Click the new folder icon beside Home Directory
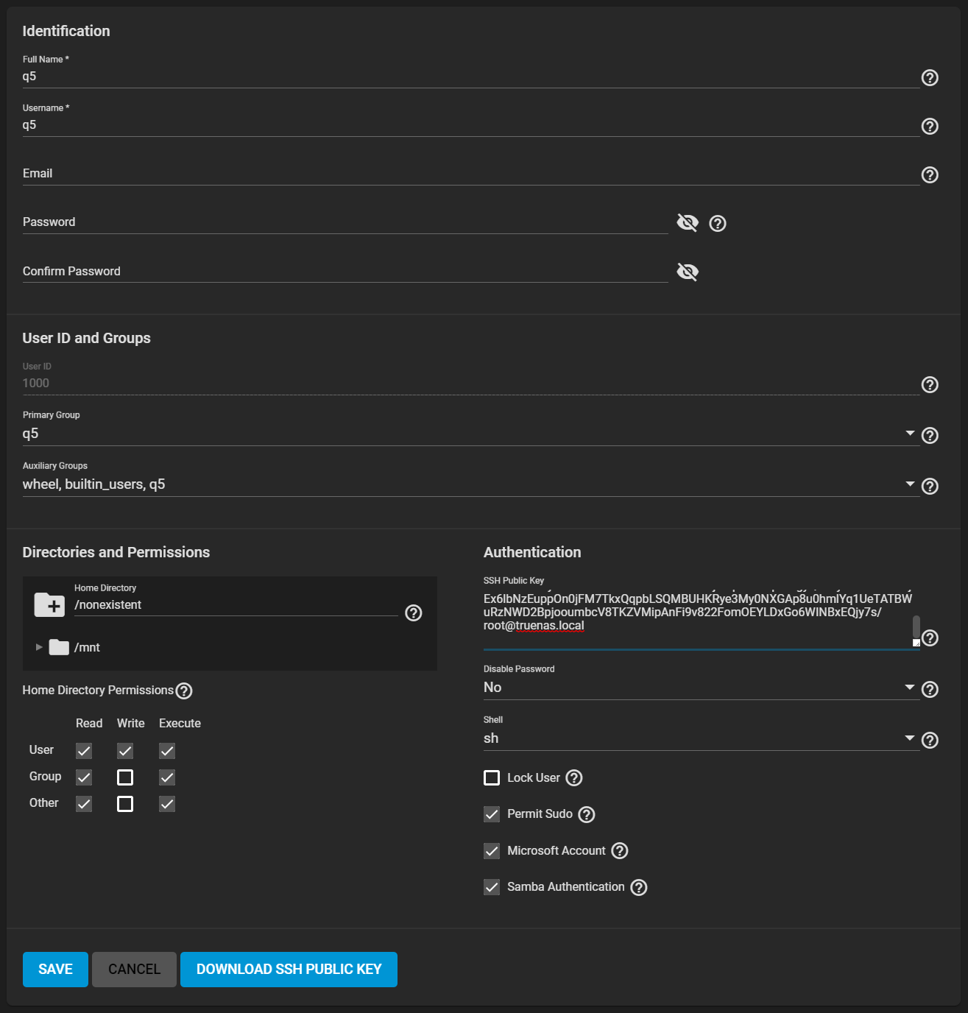The image size is (968, 1013). point(49,605)
